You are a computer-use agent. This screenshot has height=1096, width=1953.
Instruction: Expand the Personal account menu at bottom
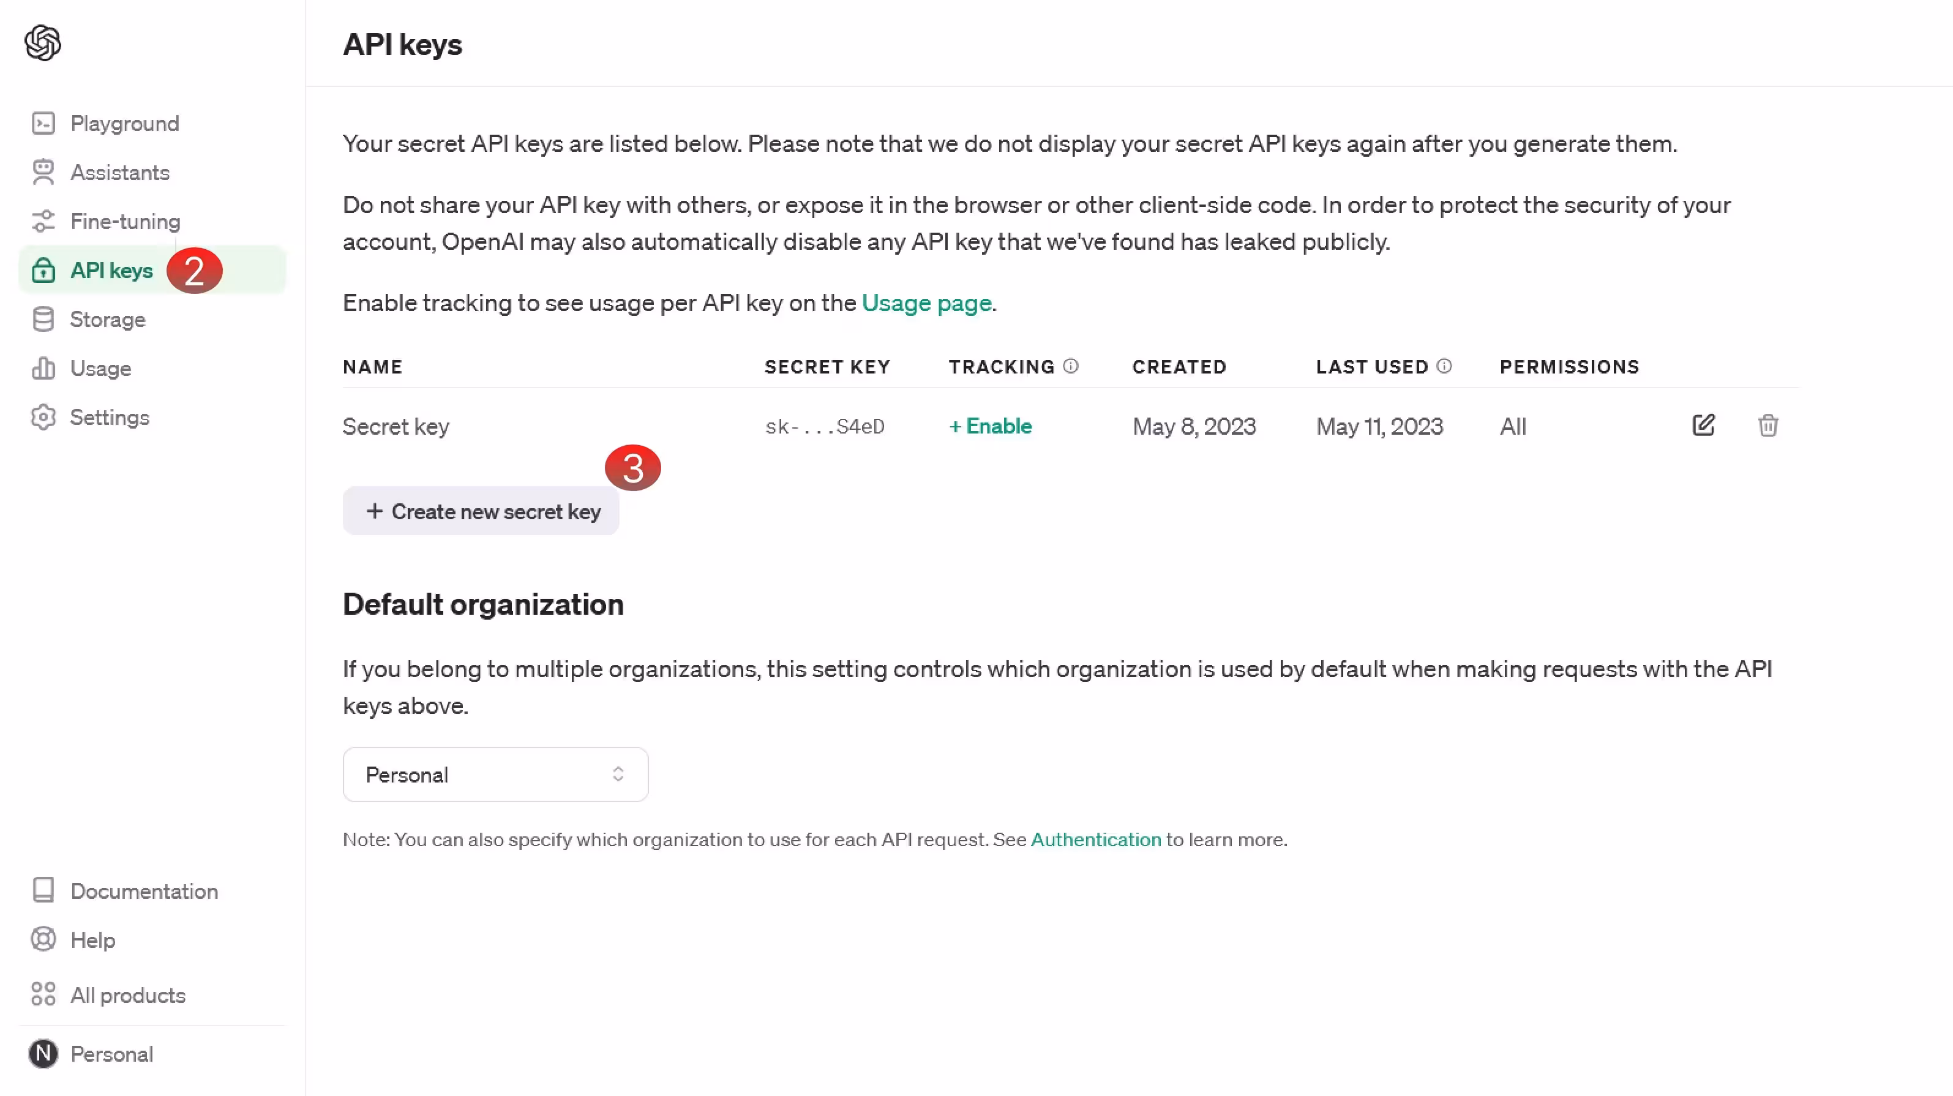111,1054
